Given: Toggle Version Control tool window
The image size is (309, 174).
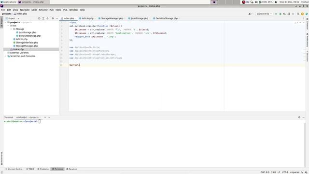Looking at the screenshot, I should click(14, 169).
